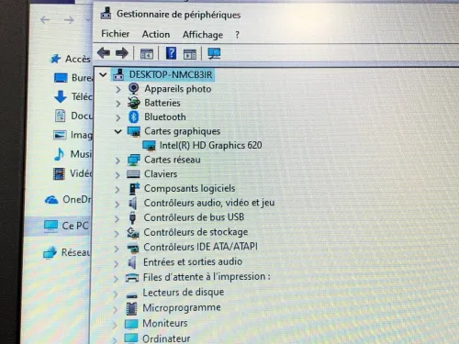This screenshot has width=459, height=344.
Task: Click the action pane toolbar icon
Action: [190, 54]
